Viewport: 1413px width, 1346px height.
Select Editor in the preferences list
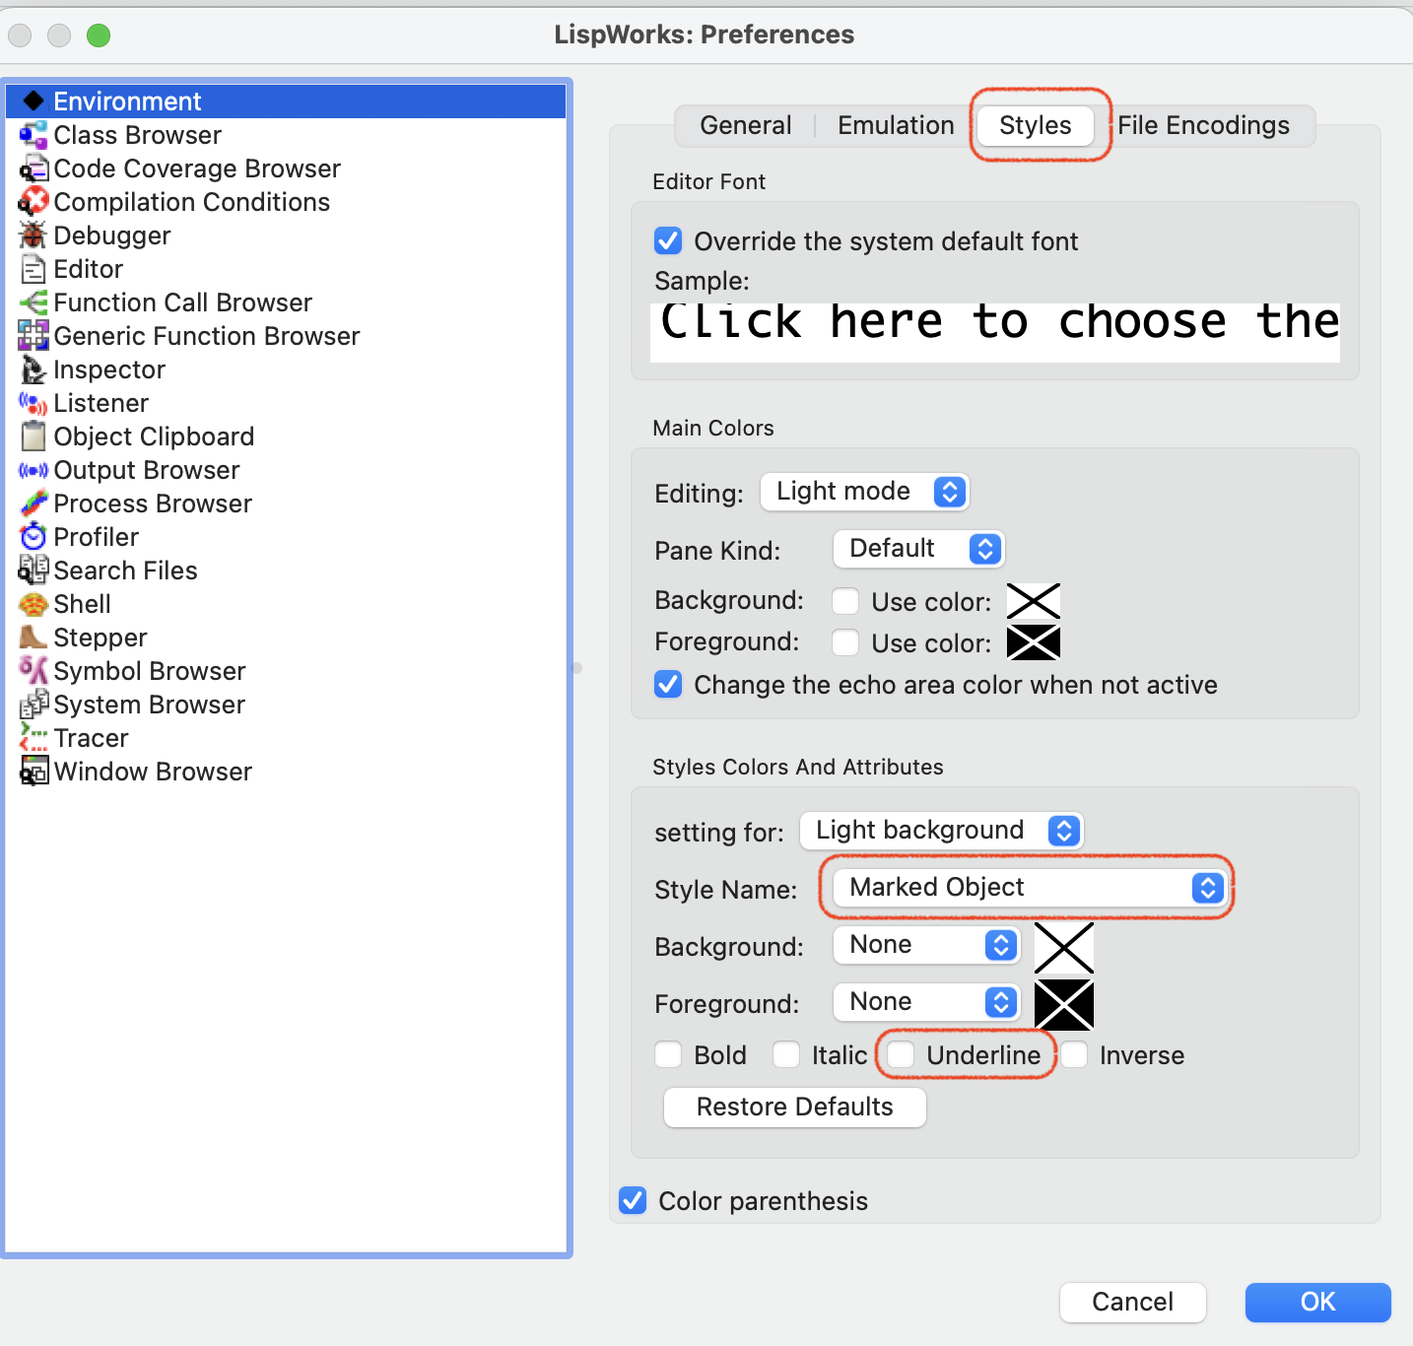pyautogui.click(x=286, y=268)
